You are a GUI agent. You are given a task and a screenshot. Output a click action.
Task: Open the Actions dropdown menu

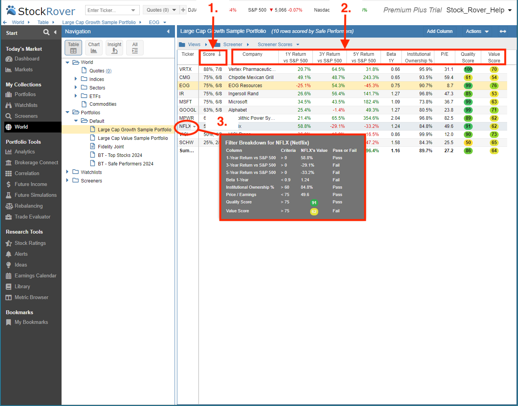click(x=477, y=31)
